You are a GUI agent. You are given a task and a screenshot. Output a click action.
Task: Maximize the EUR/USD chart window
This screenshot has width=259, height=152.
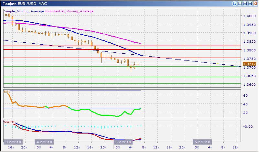[250, 4]
